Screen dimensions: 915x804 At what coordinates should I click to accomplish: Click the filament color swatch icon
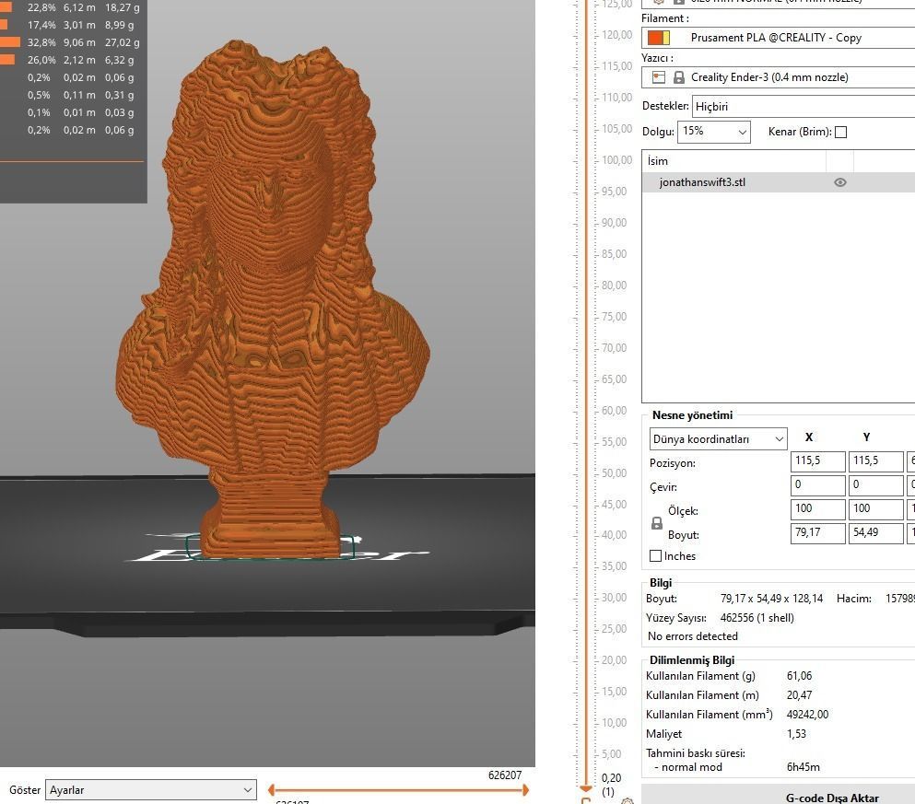point(658,38)
